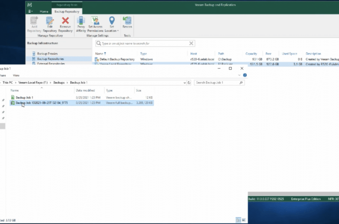339x224 pixels.
Task: Click C:\Backup path cell
Action: tap(225, 59)
